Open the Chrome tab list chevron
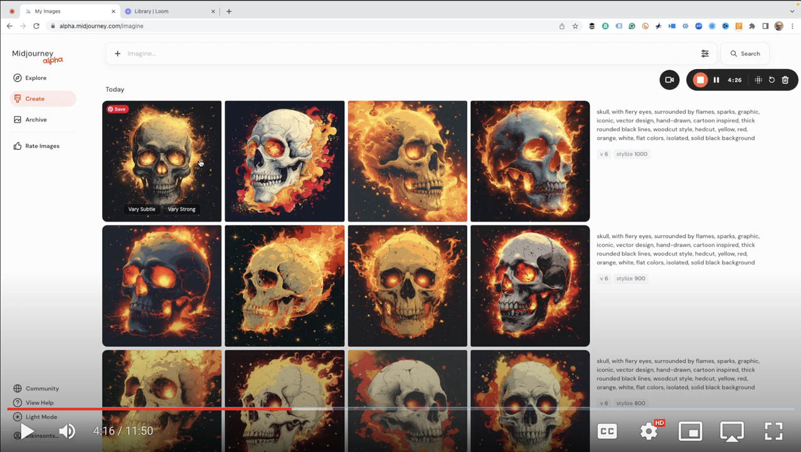 pyautogui.click(x=792, y=11)
